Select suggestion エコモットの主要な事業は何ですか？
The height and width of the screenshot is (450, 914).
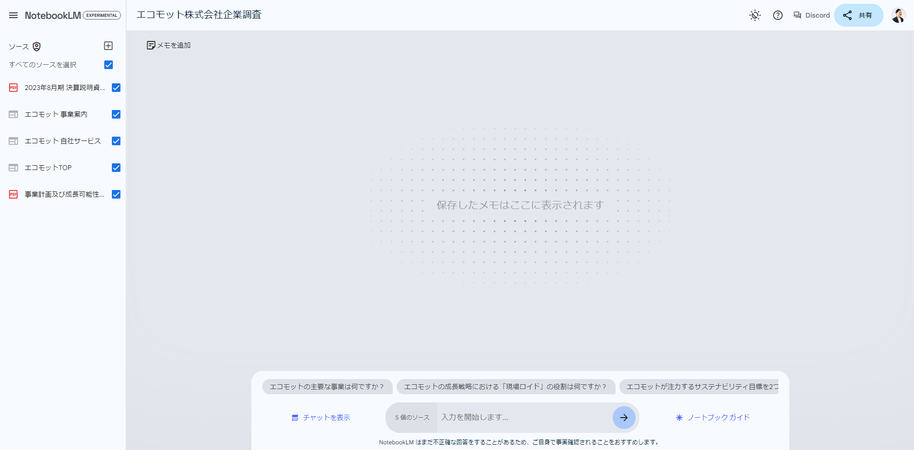click(x=327, y=387)
